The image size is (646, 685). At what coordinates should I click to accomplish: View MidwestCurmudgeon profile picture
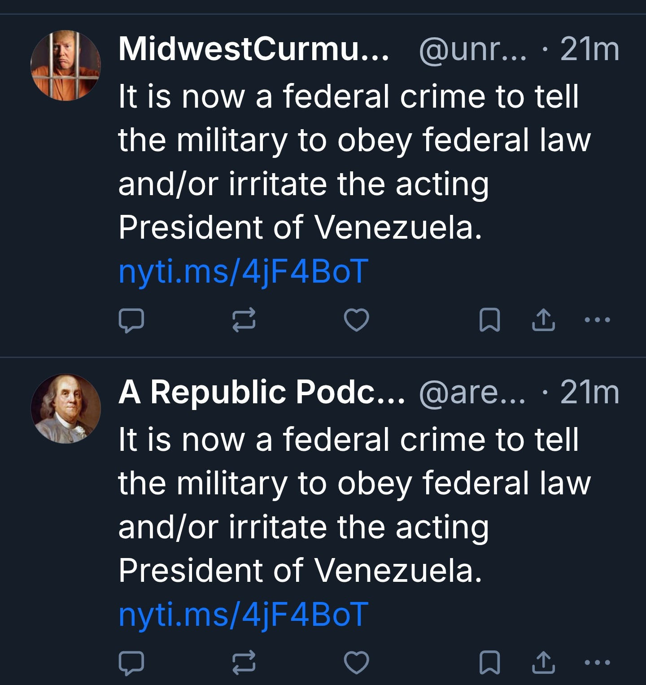point(65,65)
